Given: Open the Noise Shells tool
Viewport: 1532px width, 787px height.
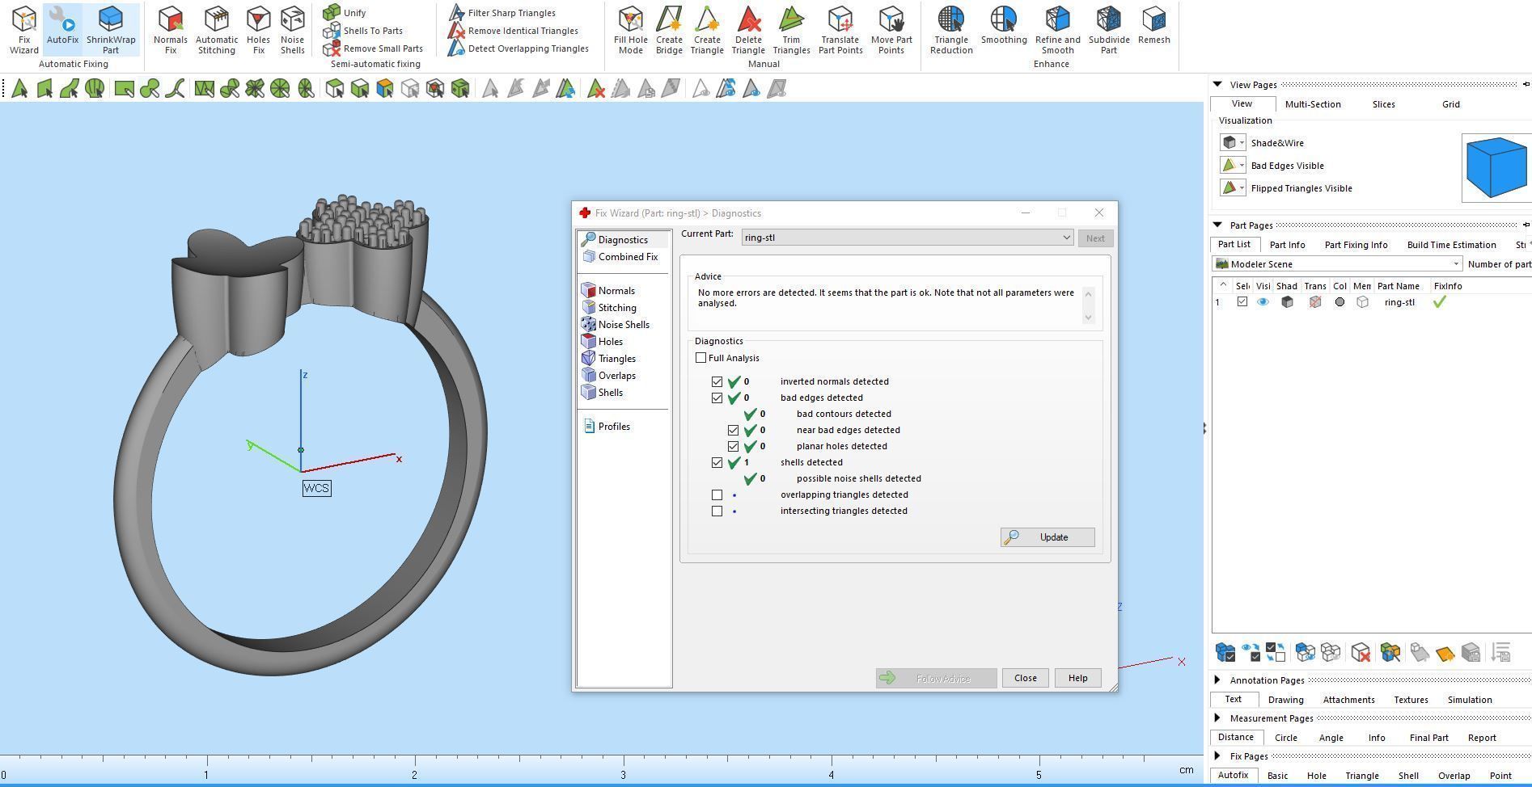Looking at the screenshot, I should coord(292,30).
